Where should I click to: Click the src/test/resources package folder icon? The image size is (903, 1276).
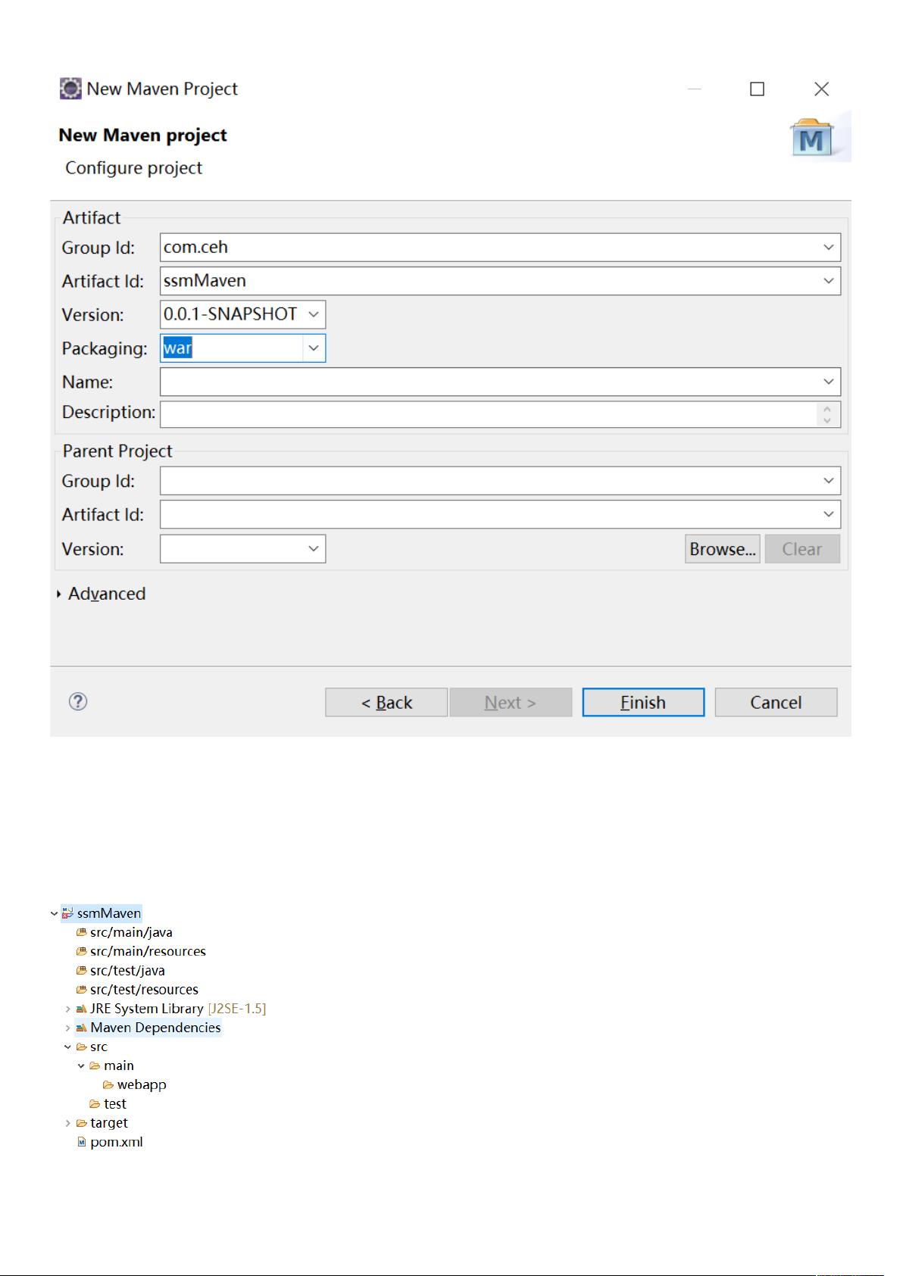click(81, 989)
